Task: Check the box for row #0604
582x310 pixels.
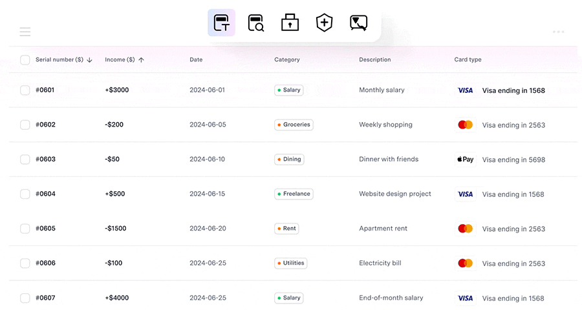Action: click(25, 194)
